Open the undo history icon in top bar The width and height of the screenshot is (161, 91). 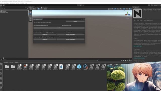tap(149, 5)
